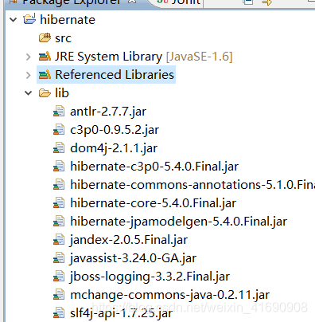This screenshot has height=322, width=315.
Task: Click the hibernate project folder icon
Action: [29, 19]
